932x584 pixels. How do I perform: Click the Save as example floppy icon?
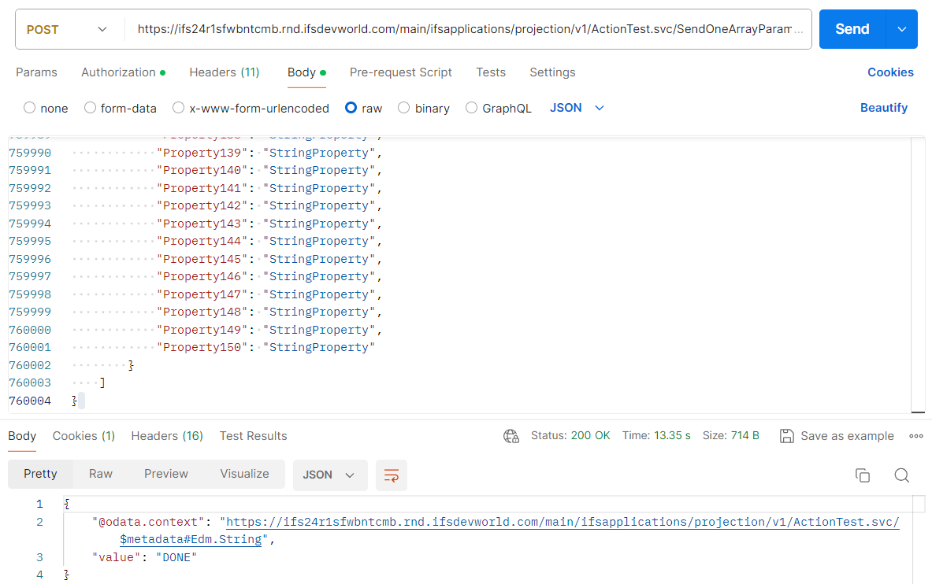[x=786, y=436]
